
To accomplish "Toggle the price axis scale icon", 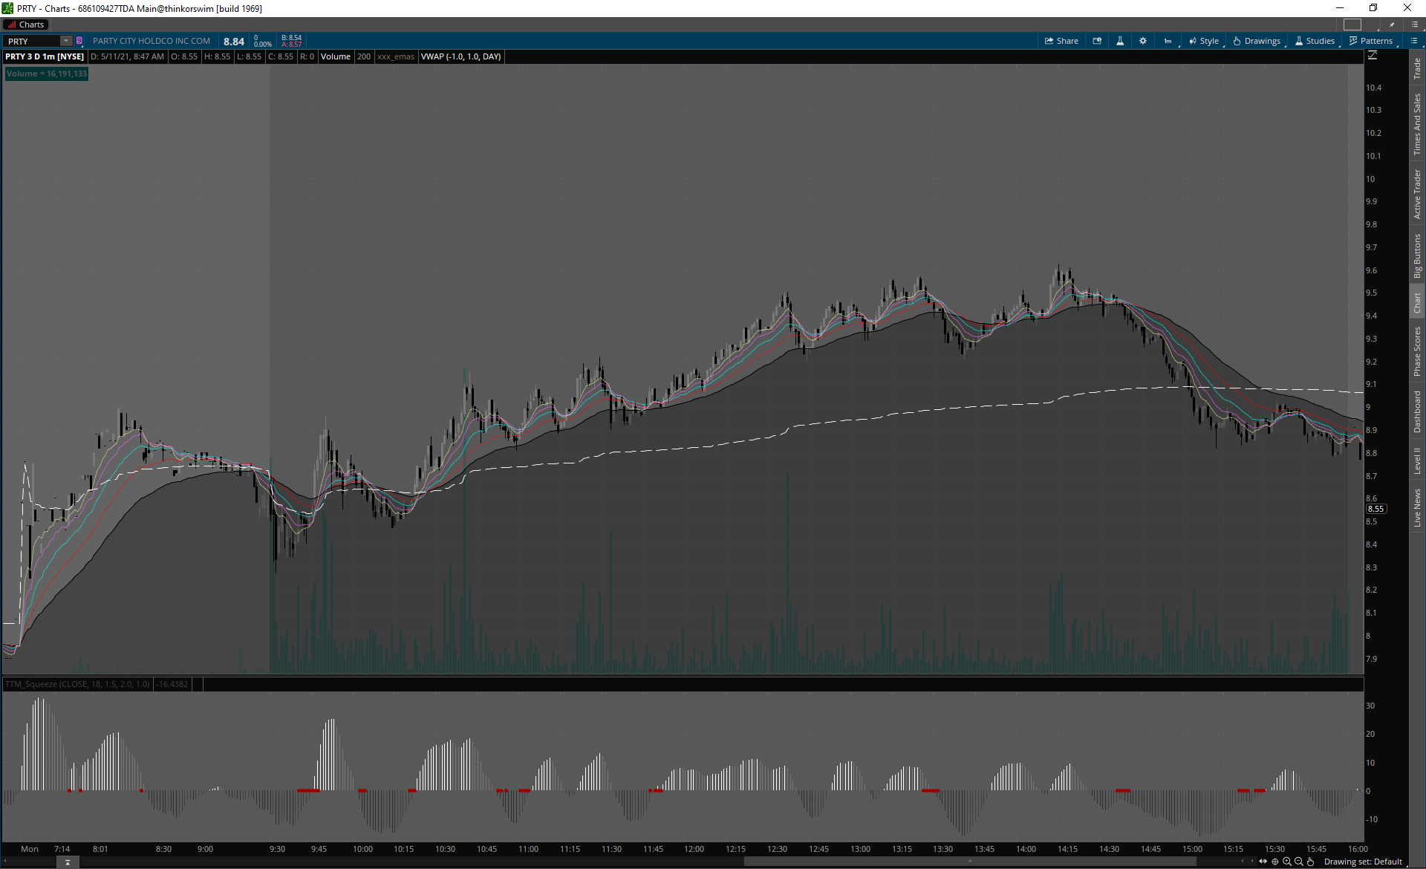I will pos(1373,56).
